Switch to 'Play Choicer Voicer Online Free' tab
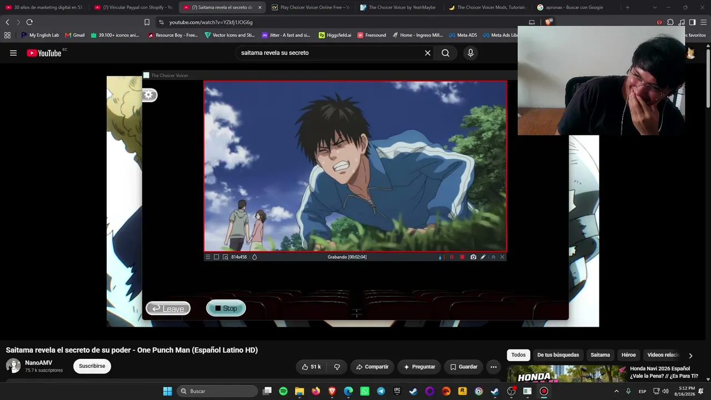 click(310, 7)
